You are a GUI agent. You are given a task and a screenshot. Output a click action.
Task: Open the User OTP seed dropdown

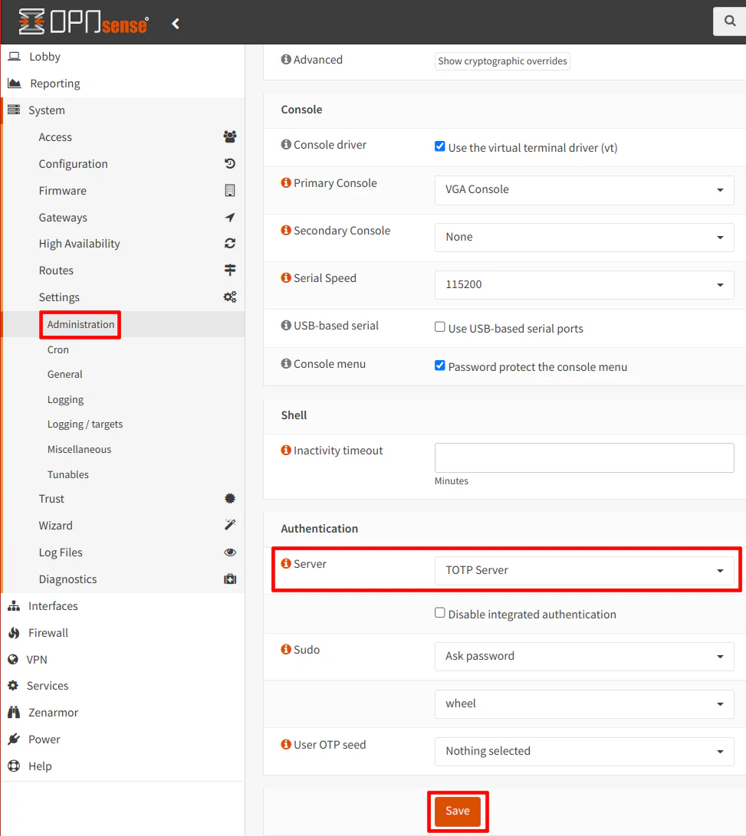point(584,751)
